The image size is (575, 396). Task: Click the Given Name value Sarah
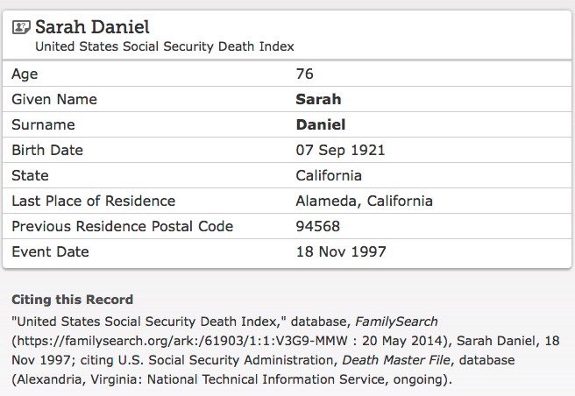318,99
